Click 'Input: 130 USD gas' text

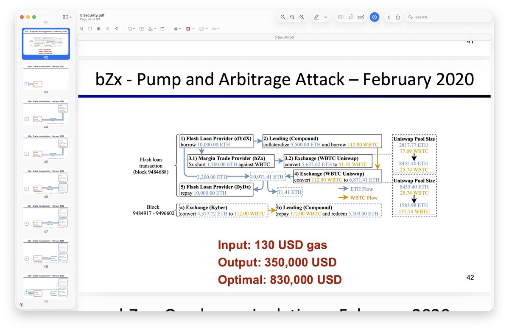(272, 245)
